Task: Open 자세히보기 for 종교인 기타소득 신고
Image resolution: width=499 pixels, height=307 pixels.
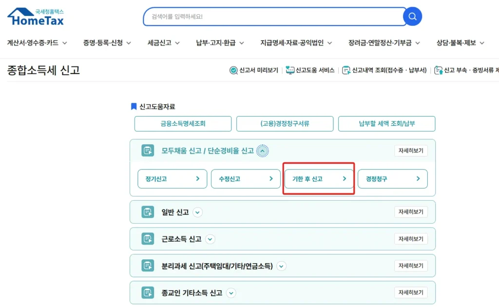Action: [x=411, y=292]
